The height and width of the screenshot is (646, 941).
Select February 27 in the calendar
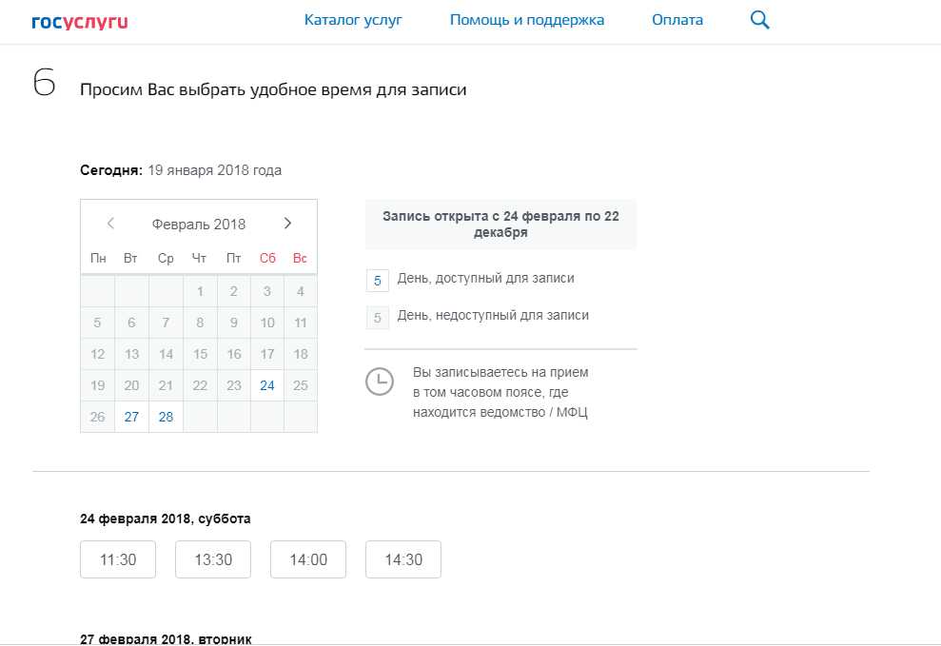pos(131,417)
